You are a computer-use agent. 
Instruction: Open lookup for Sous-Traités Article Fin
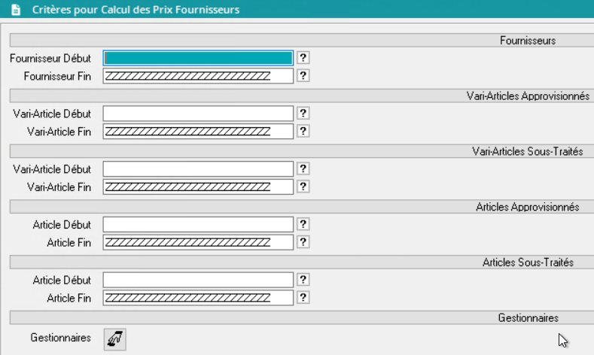(x=303, y=298)
